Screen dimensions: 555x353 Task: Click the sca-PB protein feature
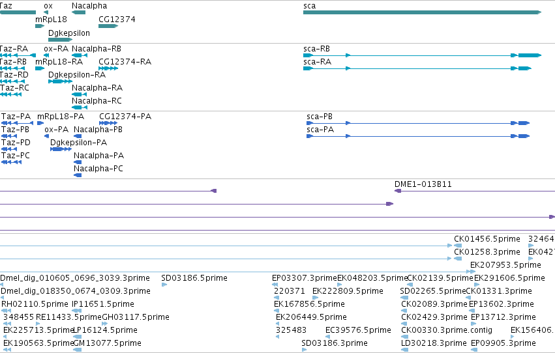[x=418, y=123]
